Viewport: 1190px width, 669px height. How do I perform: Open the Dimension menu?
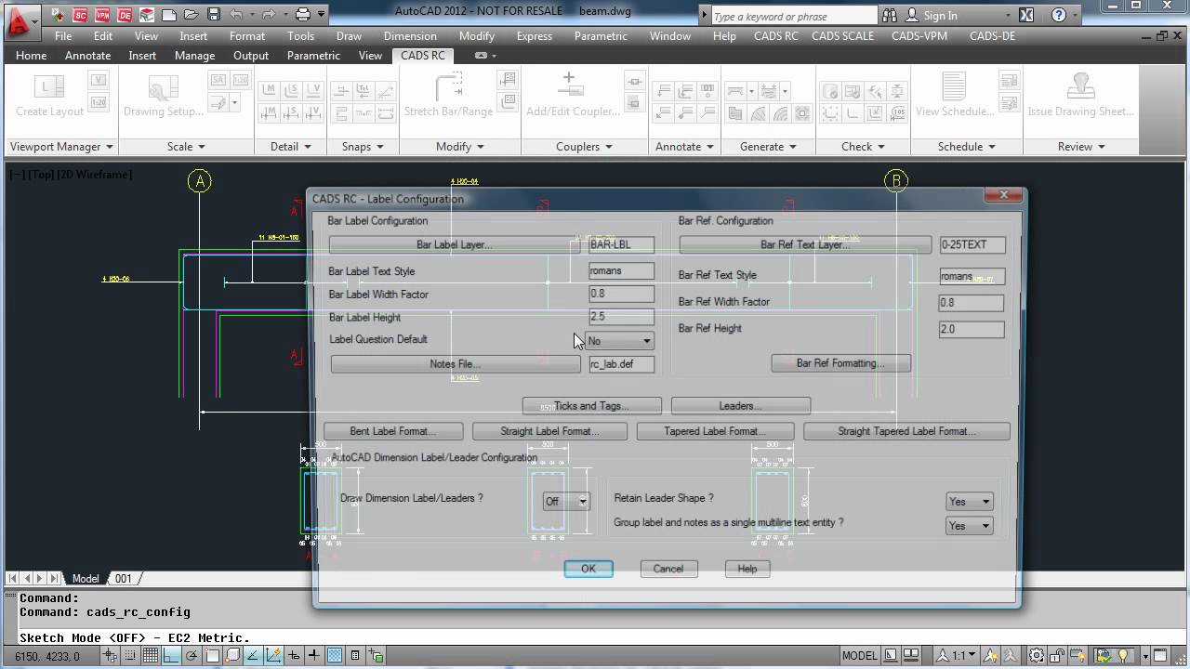[x=410, y=36]
